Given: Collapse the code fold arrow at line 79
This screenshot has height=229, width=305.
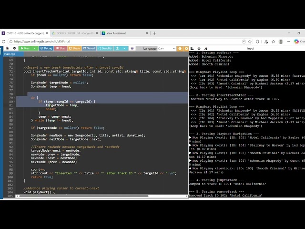Looking at the screenshot, I should point(14,98).
